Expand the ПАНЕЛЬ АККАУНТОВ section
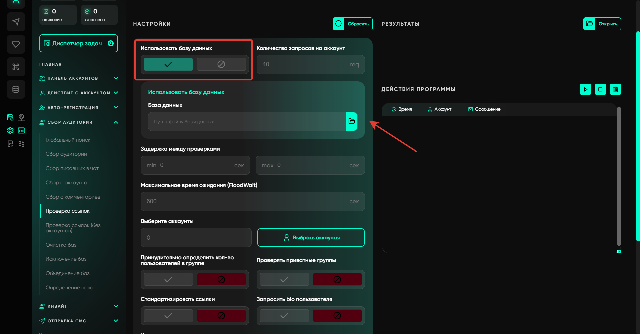The image size is (640, 334). (116, 78)
